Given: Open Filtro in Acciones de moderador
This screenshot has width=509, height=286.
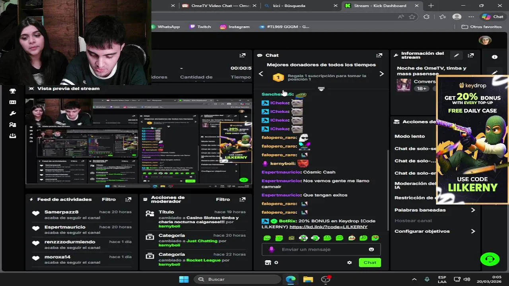Looking at the screenshot, I should pos(223,199).
